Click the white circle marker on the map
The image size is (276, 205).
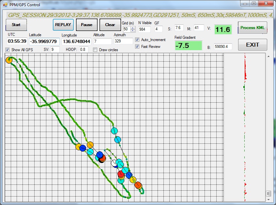point(114,163)
